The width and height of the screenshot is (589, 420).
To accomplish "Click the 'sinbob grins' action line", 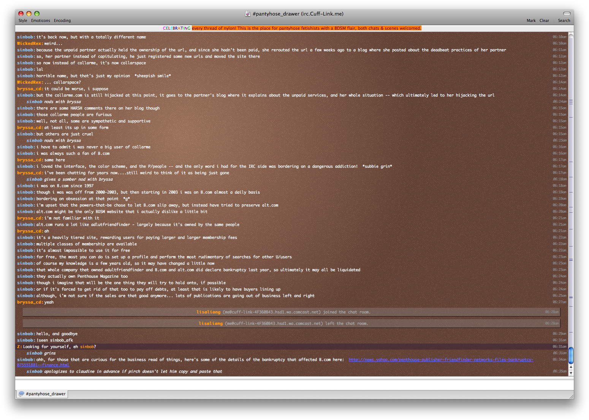I will tap(41, 353).
